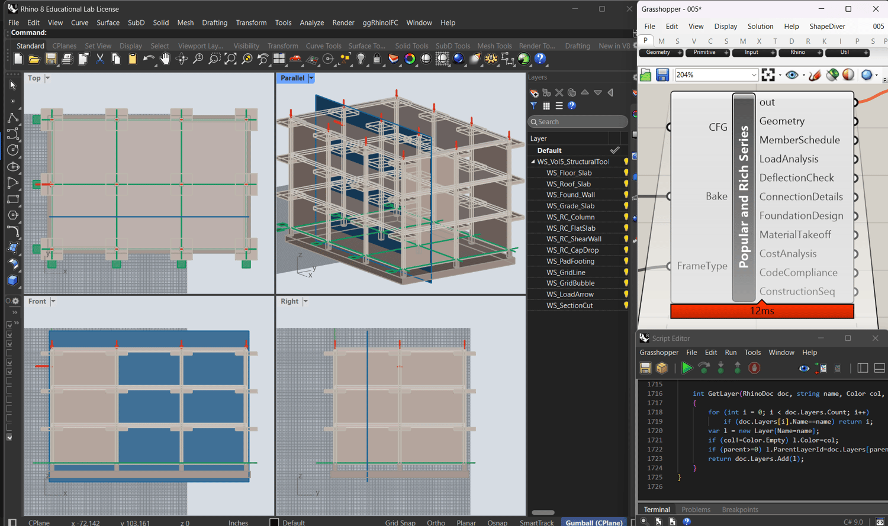Switch to the Problems tab in Script Editor
This screenshot has width=888, height=526.
pos(696,509)
